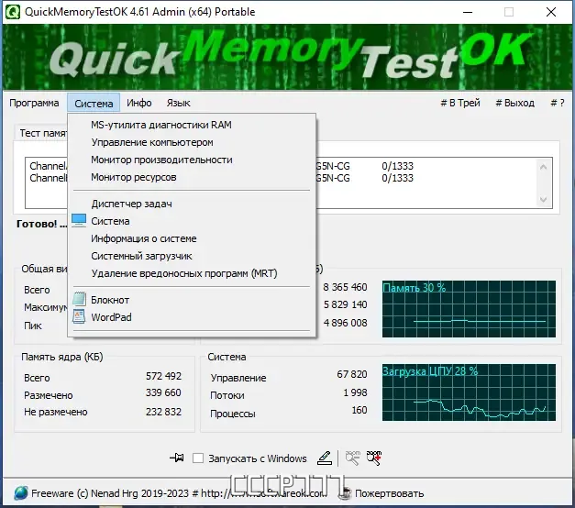Click the Готово! status text

(x=41, y=224)
